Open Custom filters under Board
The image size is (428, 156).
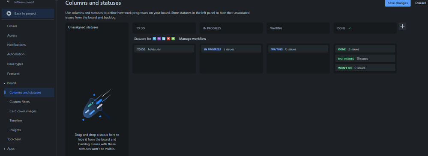(20, 102)
